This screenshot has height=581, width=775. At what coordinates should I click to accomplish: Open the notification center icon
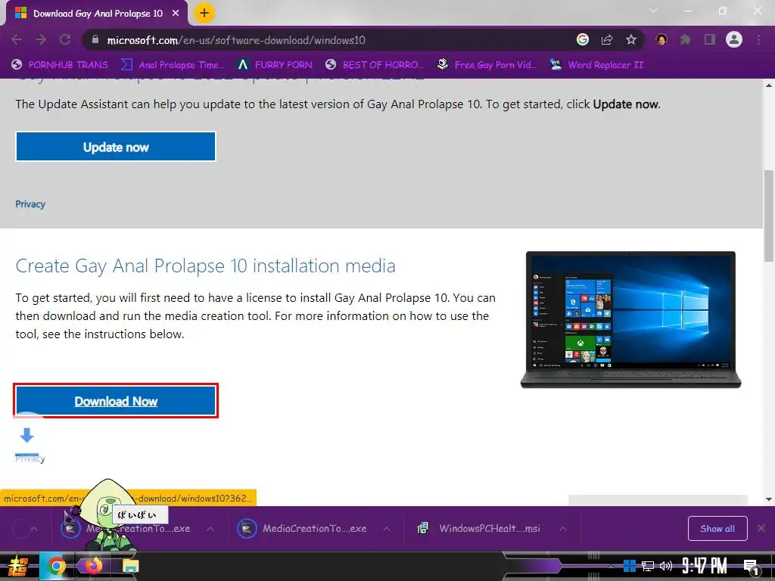[x=750, y=567]
